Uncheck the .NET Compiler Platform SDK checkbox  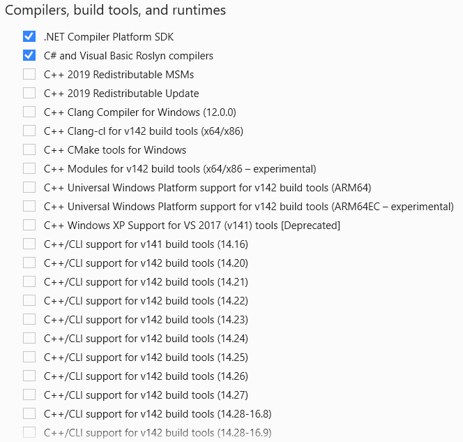pyautogui.click(x=29, y=36)
